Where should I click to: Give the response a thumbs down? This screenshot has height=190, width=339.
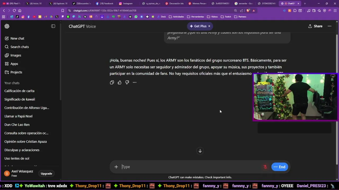pos(127,82)
